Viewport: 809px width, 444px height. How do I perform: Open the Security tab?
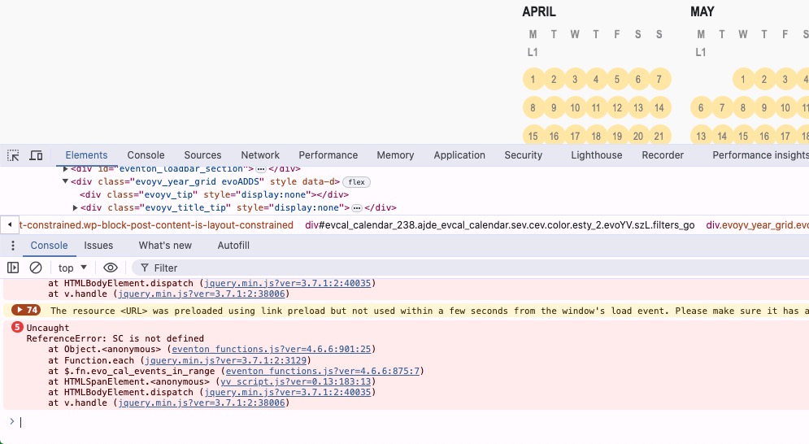pos(523,155)
